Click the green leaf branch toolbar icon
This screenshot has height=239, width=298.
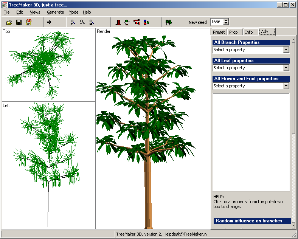pos(127,22)
